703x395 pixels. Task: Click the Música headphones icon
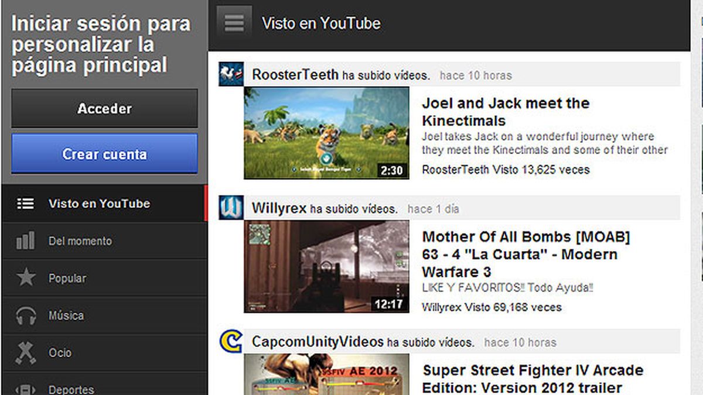click(x=26, y=315)
